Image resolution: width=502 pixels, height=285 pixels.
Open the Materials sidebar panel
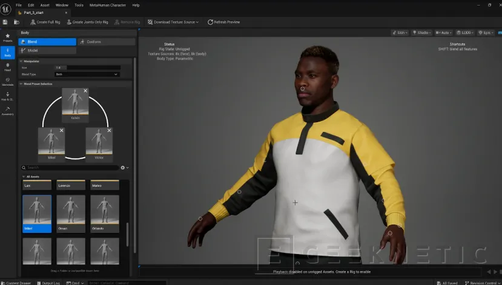(8, 82)
